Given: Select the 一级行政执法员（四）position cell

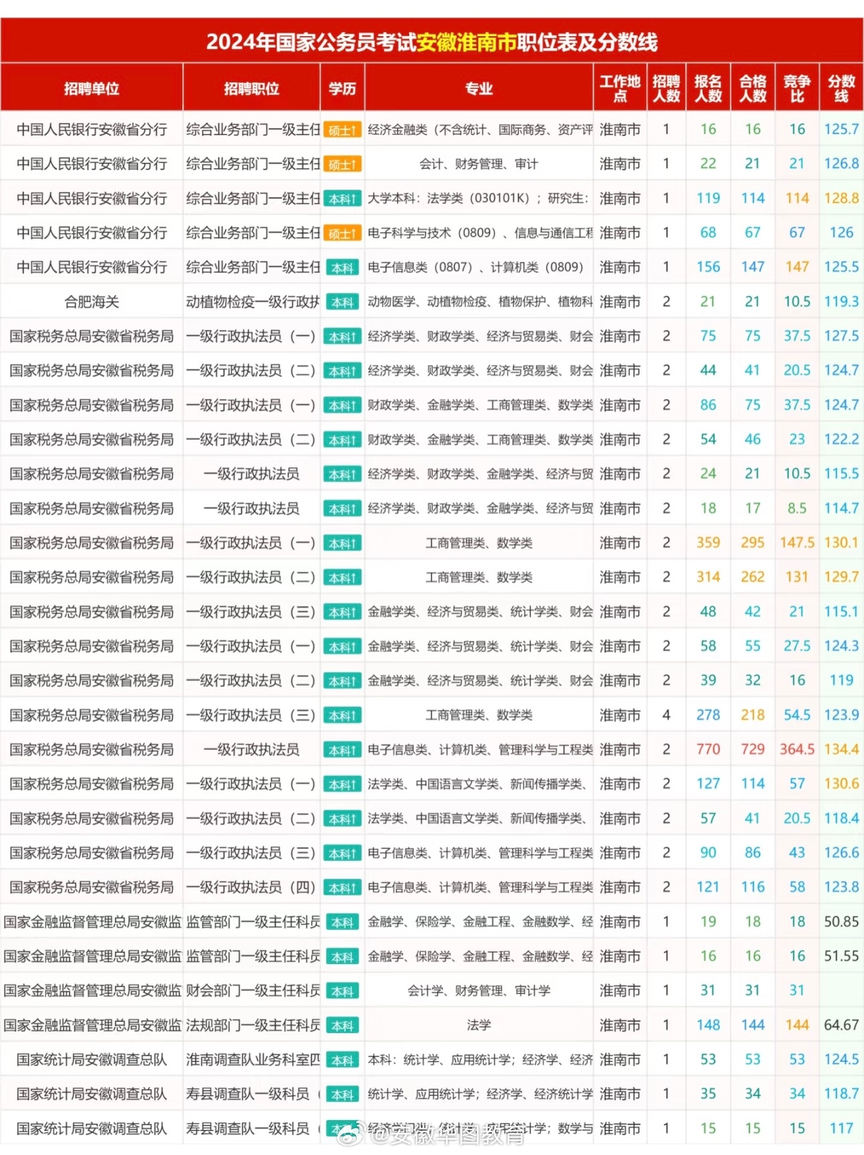Looking at the screenshot, I should (252, 887).
